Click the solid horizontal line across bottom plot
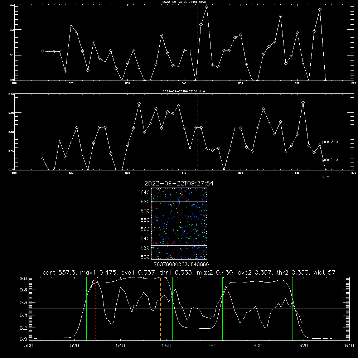This screenshot has width=358, height=358. point(189,309)
